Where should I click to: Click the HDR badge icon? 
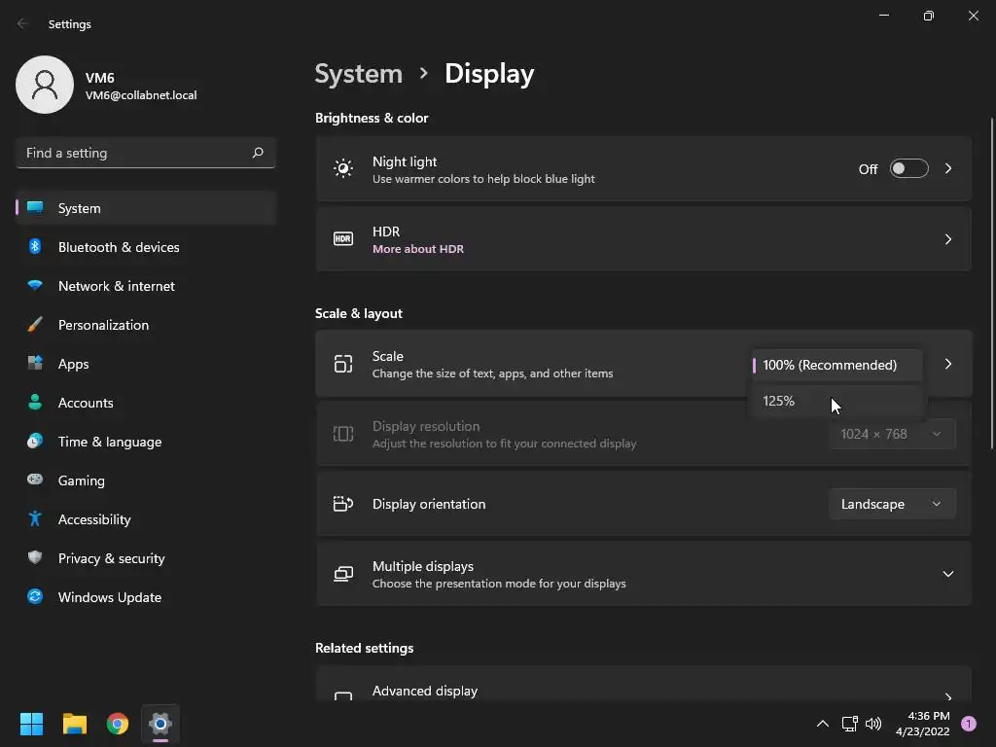pyautogui.click(x=343, y=239)
